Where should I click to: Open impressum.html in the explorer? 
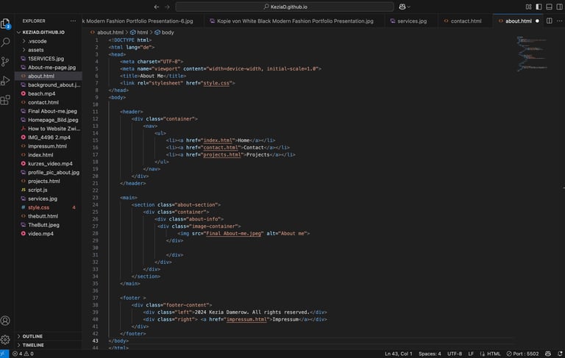pos(49,146)
